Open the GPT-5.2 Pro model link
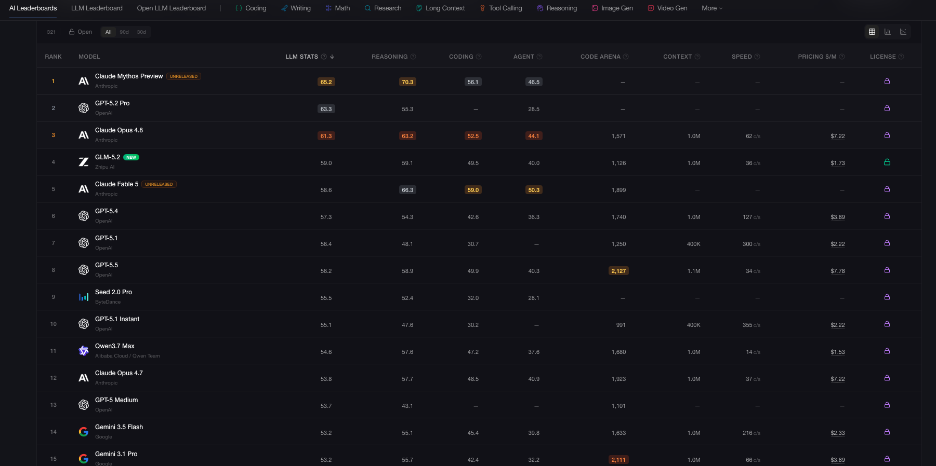The width and height of the screenshot is (936, 466). tap(112, 103)
